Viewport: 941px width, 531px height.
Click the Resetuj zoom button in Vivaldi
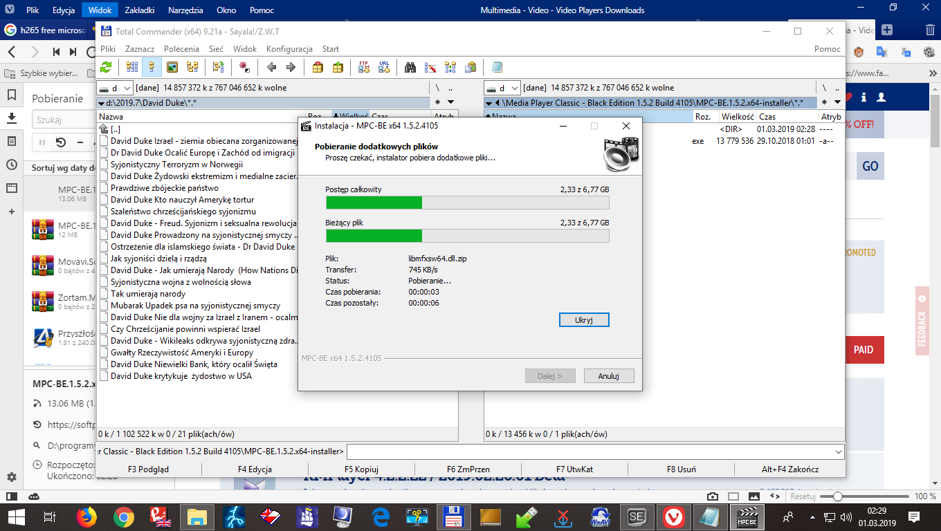click(804, 496)
